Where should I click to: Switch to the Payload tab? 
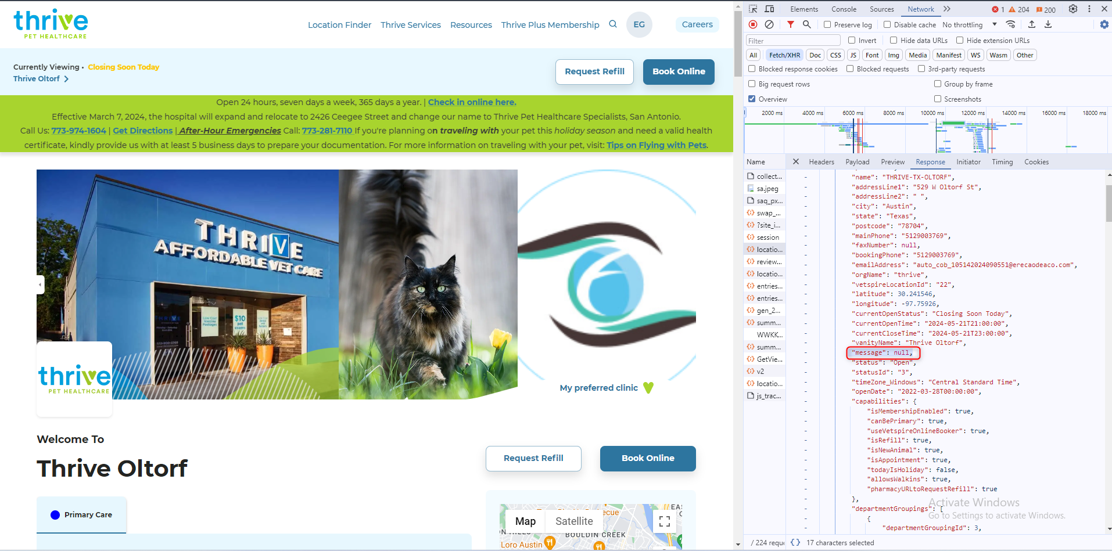(x=858, y=162)
